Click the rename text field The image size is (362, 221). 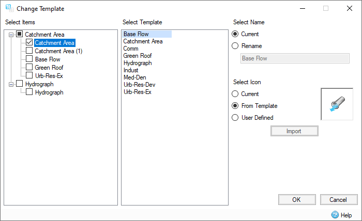(295, 58)
